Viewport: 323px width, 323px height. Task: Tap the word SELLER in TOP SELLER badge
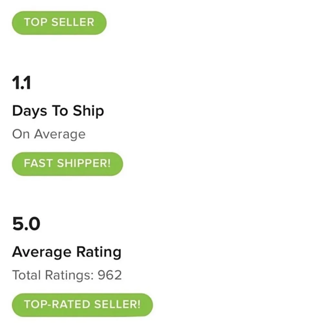click(73, 22)
